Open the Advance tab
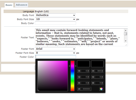 [22, 5]
